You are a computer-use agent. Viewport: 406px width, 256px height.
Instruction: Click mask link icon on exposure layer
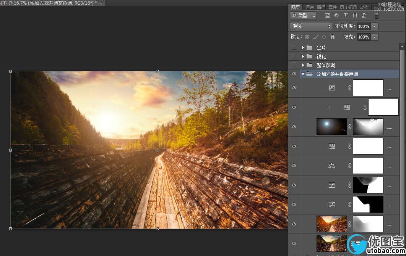click(349, 88)
